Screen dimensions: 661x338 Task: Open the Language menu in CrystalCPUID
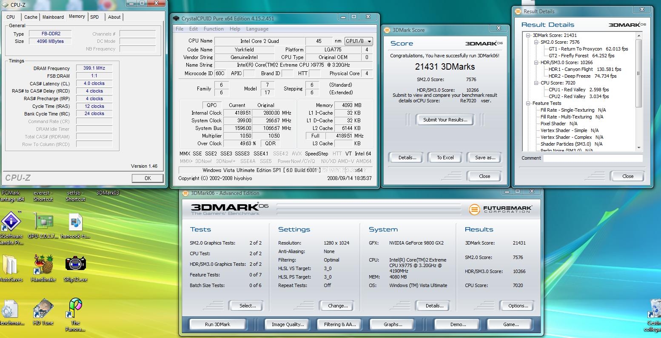(257, 29)
